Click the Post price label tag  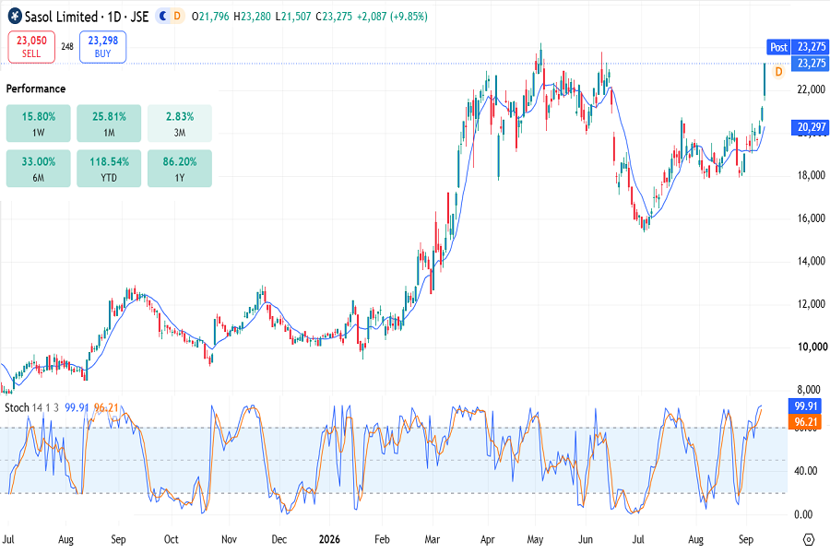778,47
